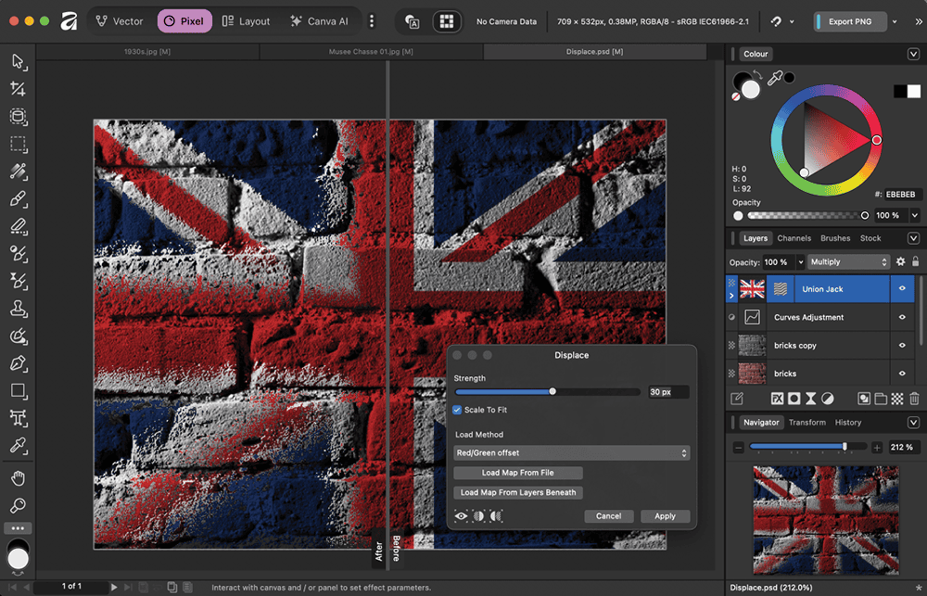Delete layer with the trash icon

pyautogui.click(x=914, y=399)
